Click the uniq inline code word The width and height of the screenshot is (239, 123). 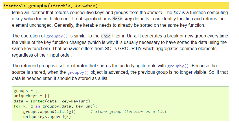click(106, 36)
